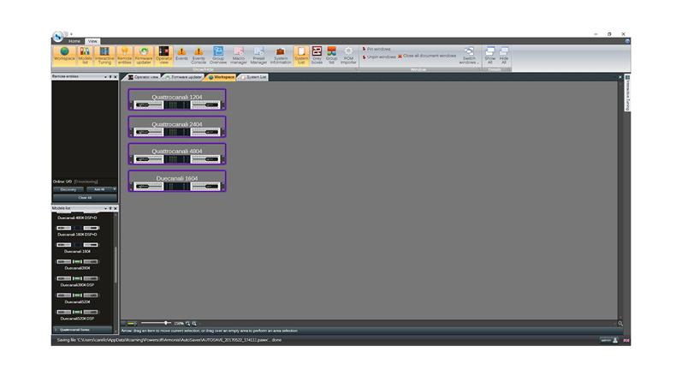The height and width of the screenshot is (376, 682).
Task: Click the admin user icon in status bar
Action: point(615,340)
